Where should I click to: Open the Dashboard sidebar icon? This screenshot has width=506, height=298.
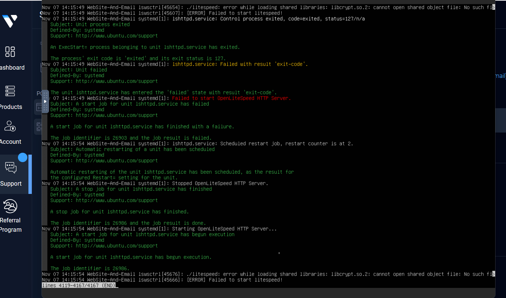10,52
